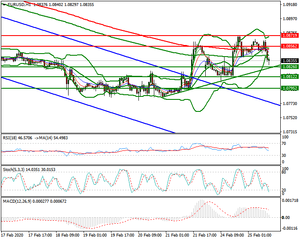300x240 pixels.
Task: Click the -0.00116 value on MACD scale
Action: click(x=290, y=228)
